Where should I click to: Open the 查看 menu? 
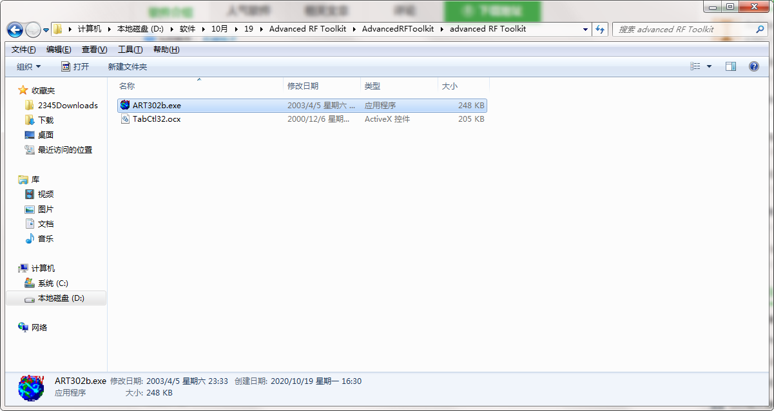[x=94, y=49]
